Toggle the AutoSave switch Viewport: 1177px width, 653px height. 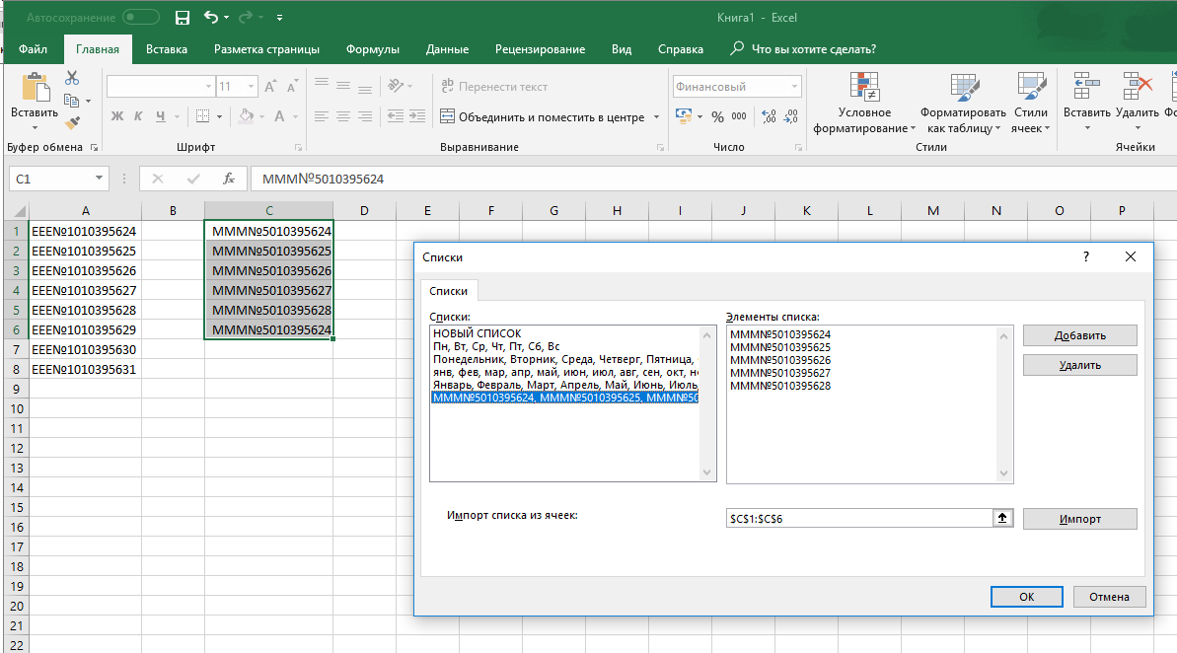tap(141, 18)
